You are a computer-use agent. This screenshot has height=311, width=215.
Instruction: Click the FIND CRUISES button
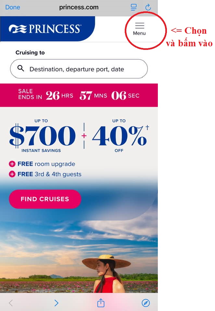(x=45, y=199)
